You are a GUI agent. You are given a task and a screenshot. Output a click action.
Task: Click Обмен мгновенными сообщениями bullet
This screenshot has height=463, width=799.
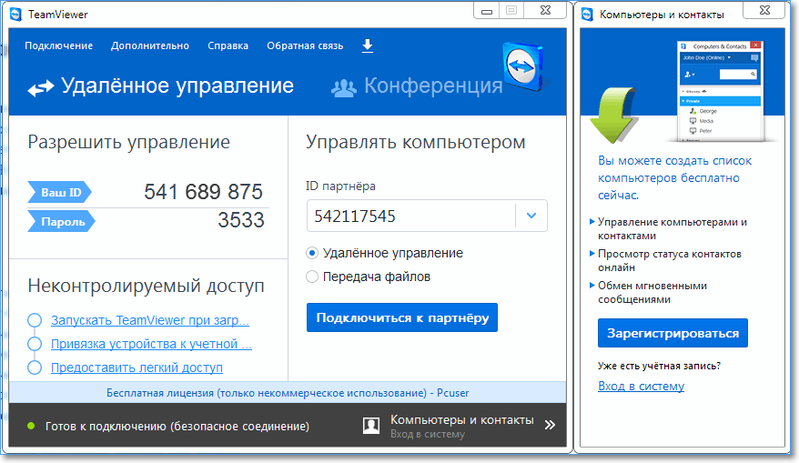point(652,292)
